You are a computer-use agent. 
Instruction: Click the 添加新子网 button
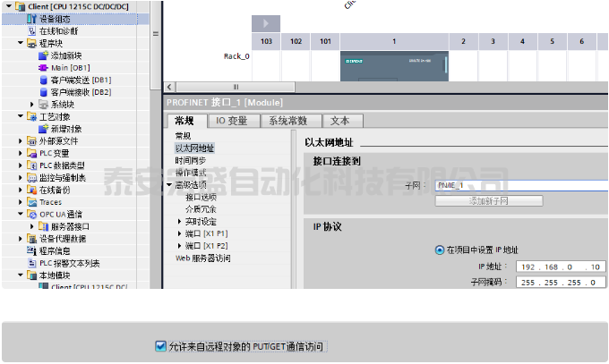click(x=489, y=200)
